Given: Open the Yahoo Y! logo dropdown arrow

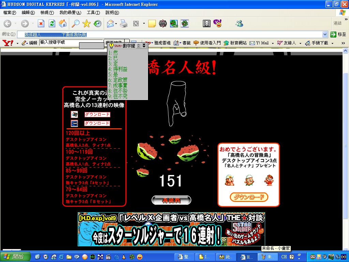Looking at the screenshot, I should (18, 43).
